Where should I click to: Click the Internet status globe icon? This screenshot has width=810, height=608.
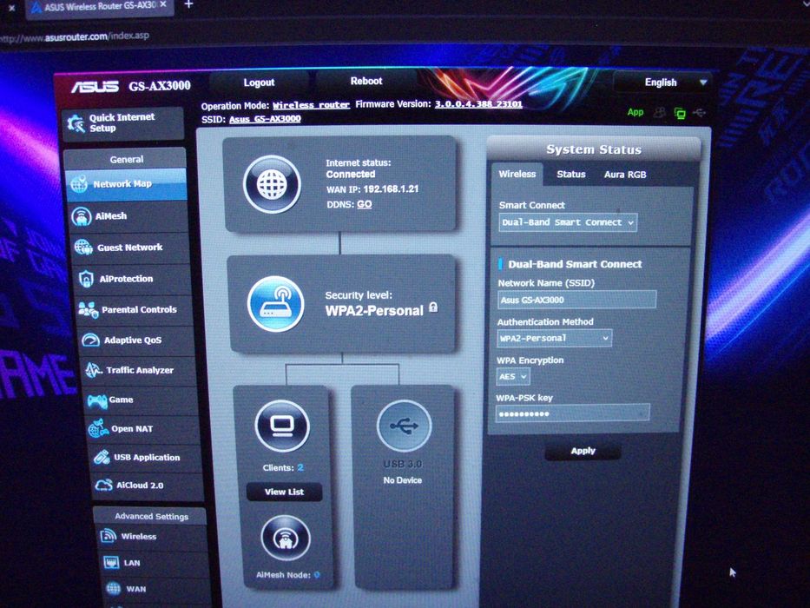coord(273,184)
